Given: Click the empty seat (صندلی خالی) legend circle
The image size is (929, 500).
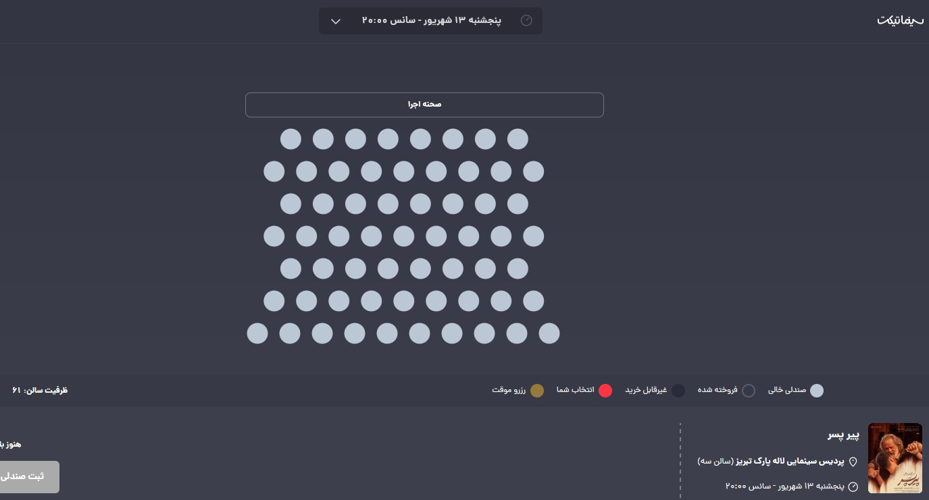Looking at the screenshot, I should pyautogui.click(x=817, y=391).
